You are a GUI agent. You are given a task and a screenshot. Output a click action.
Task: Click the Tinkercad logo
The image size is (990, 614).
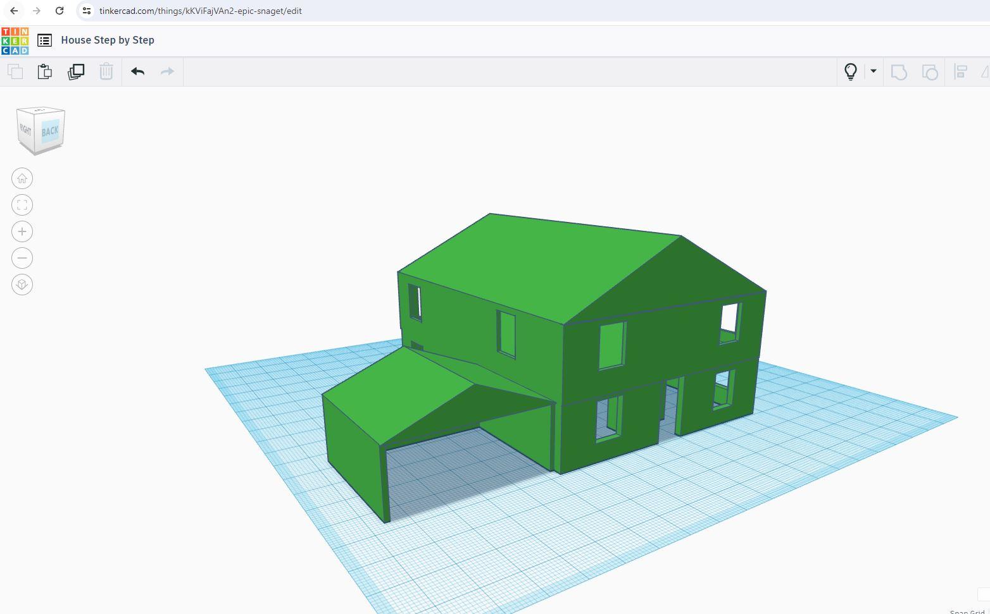point(15,40)
